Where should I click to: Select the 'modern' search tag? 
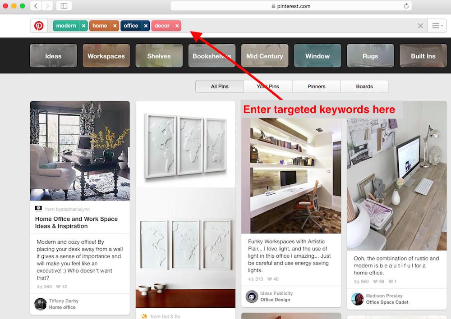point(66,26)
